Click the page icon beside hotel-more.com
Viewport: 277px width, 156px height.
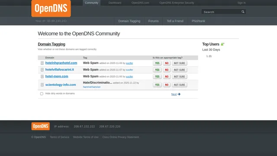pos(42,76)
